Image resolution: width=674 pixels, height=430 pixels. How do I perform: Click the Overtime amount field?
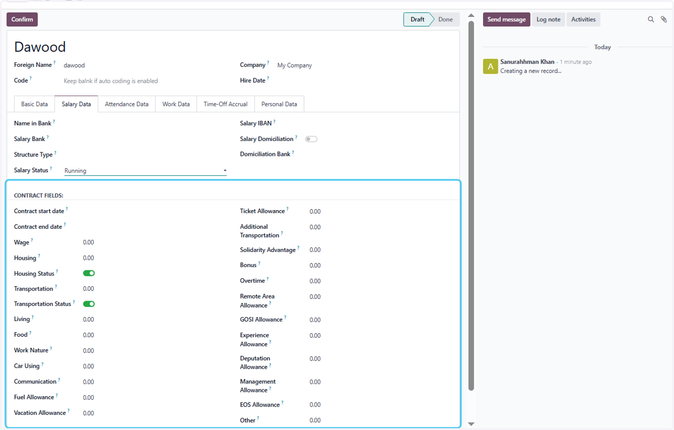(x=381, y=281)
